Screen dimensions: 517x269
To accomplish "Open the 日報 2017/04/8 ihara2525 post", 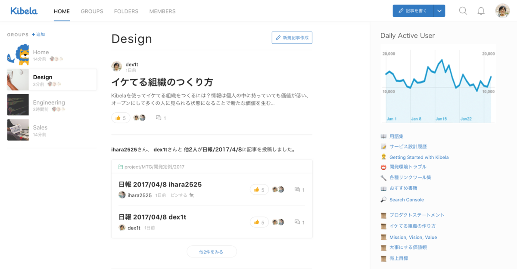I will (160, 185).
